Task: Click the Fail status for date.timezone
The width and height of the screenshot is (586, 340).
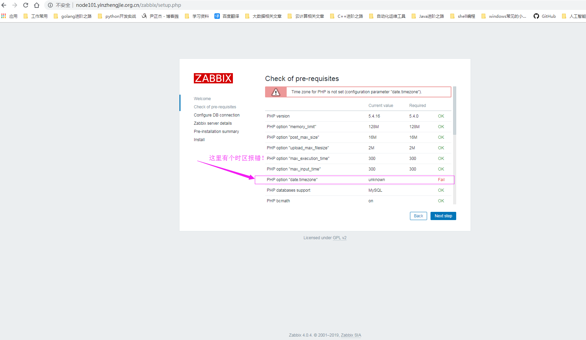Action: click(441, 180)
